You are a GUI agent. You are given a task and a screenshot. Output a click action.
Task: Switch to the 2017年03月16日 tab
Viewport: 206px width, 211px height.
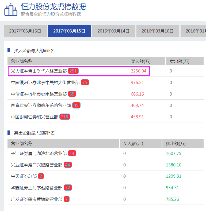(25, 31)
